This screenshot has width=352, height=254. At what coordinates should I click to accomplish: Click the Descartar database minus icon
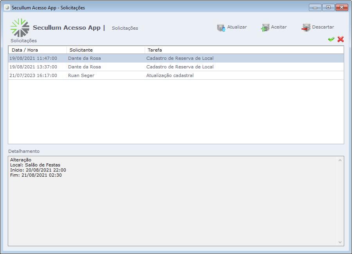[x=306, y=27]
